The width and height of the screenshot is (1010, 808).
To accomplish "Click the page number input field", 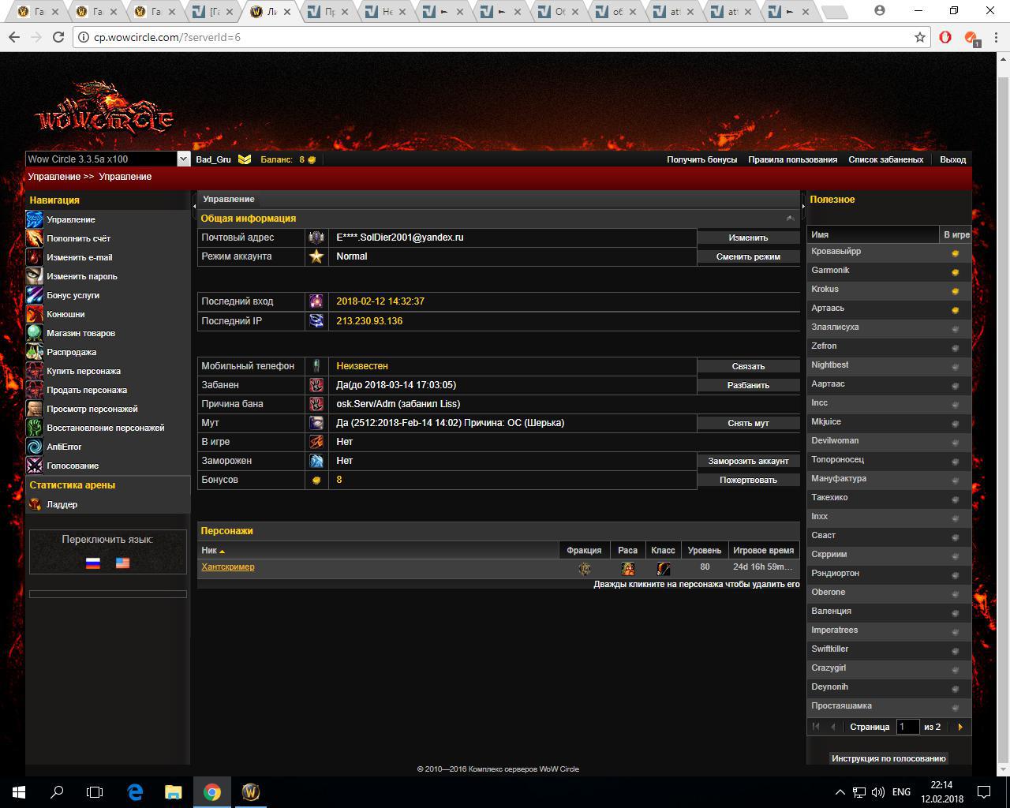I will point(907,727).
